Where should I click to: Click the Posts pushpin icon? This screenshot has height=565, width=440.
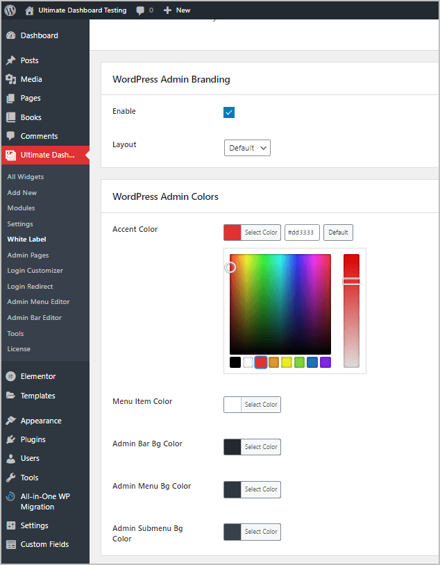11,60
